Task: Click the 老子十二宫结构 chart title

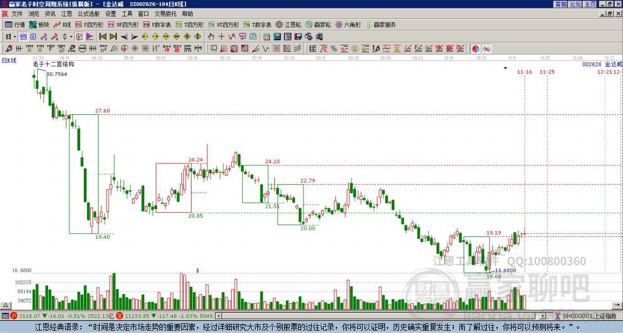Action: tap(54, 64)
